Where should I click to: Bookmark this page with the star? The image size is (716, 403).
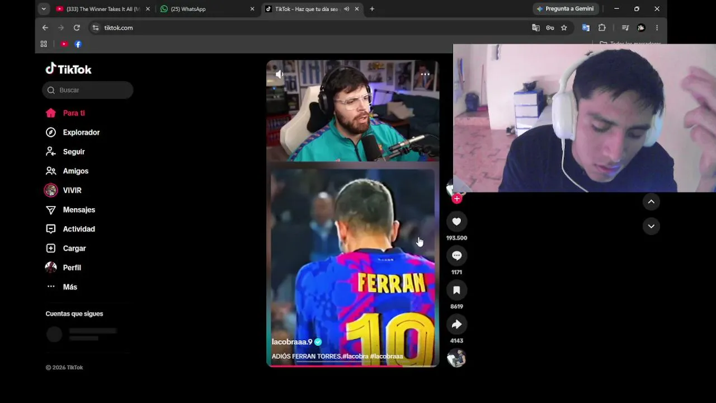pos(564,28)
